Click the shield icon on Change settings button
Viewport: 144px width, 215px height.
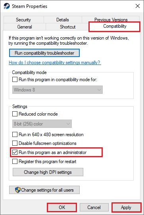tap(18, 190)
